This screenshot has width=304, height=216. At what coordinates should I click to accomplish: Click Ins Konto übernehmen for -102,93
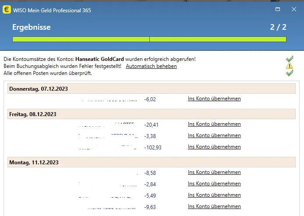214,147
